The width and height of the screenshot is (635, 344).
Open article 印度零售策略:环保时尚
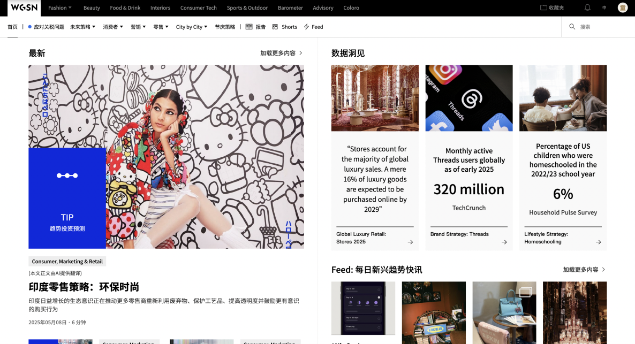[84, 287]
